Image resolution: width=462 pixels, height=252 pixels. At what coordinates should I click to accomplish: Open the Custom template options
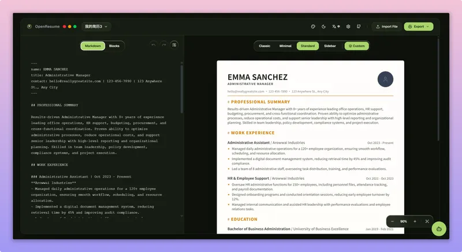356,46
